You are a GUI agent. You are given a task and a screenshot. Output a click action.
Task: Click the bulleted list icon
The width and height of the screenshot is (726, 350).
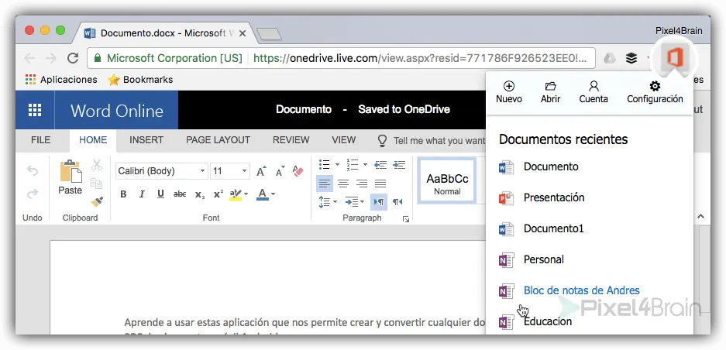325,164
